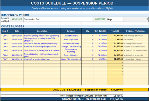Select Head office overhead recovery cell

[42, 59]
